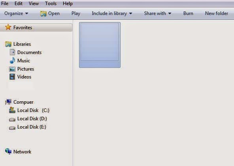Click the Documents library icon

pos(12,52)
